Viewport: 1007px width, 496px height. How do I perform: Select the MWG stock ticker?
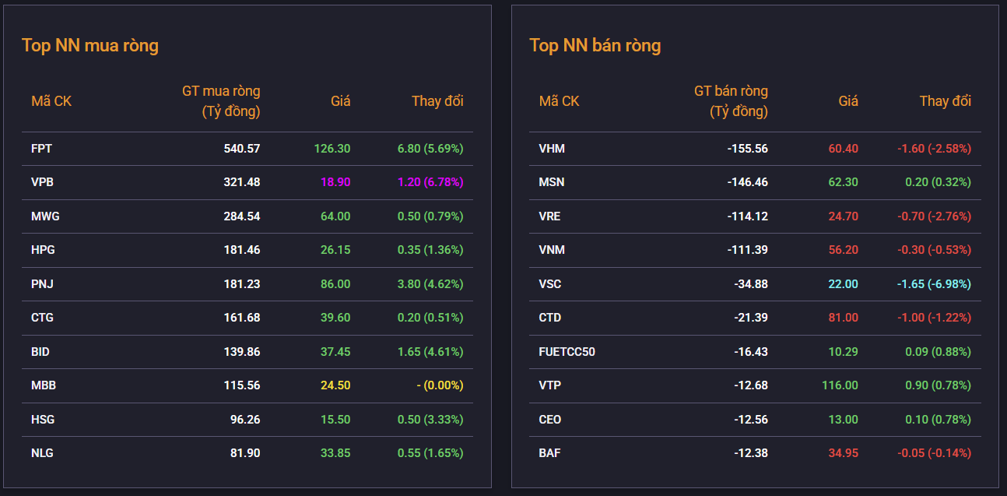click(45, 216)
